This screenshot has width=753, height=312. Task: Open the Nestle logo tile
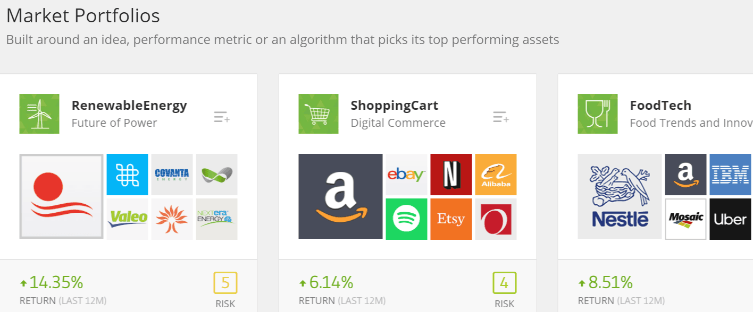(620, 196)
